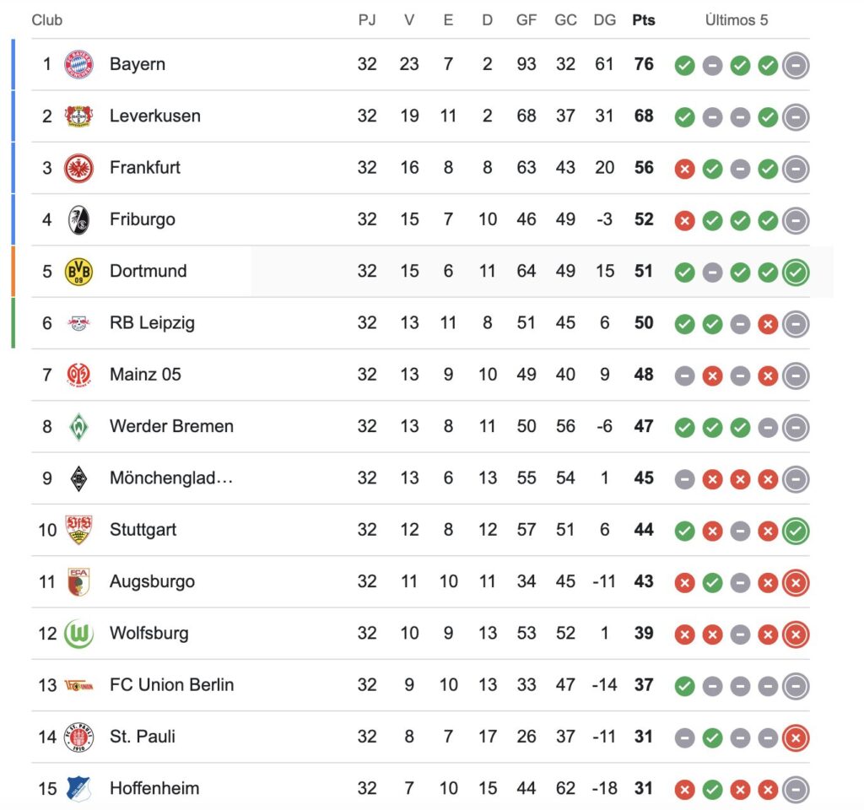Click Dortmund's latest circled win result
Screen dimensions: 864x810
tap(796, 273)
